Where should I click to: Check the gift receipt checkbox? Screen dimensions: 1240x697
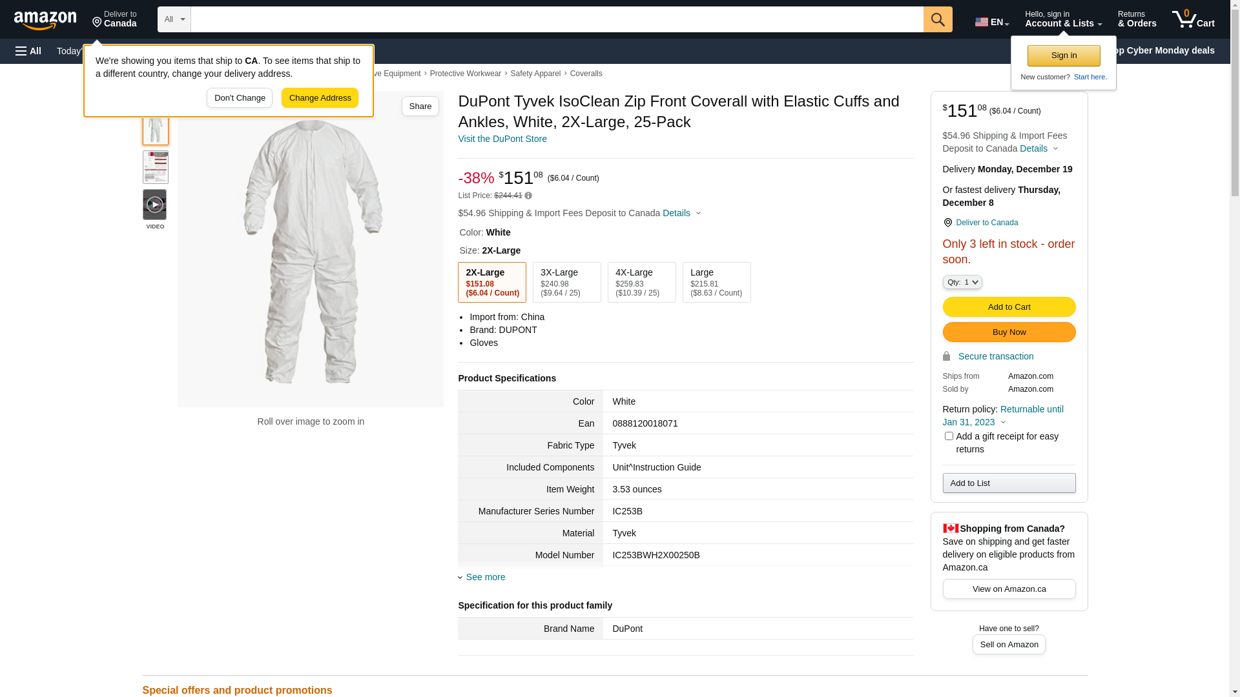click(x=949, y=436)
